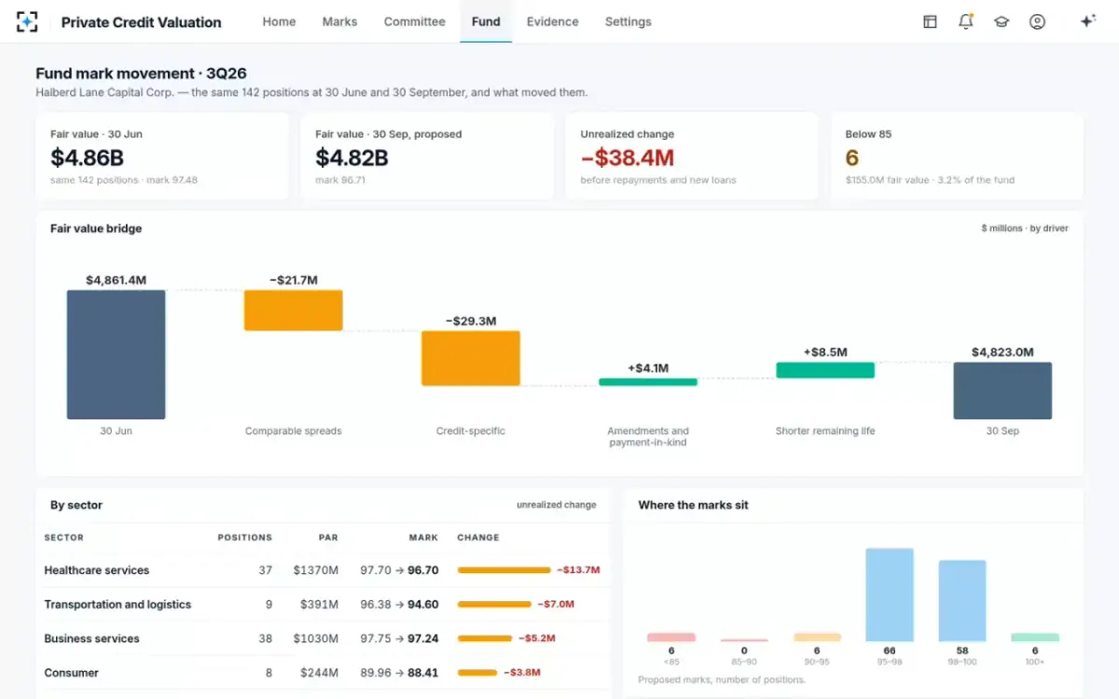Click the −$3.8M change bar
Screen dimensions: 1119x699
[477, 673]
